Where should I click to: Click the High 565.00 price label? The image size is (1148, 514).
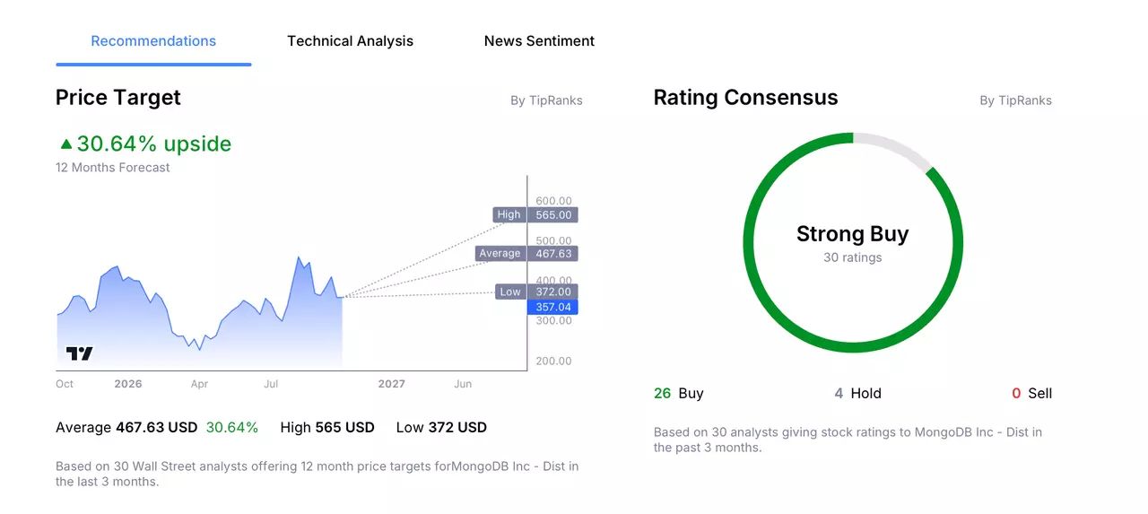coord(535,214)
